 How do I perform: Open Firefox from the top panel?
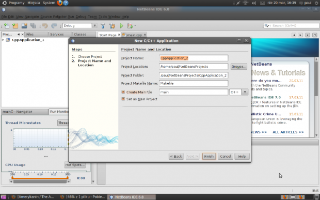[59, 3]
